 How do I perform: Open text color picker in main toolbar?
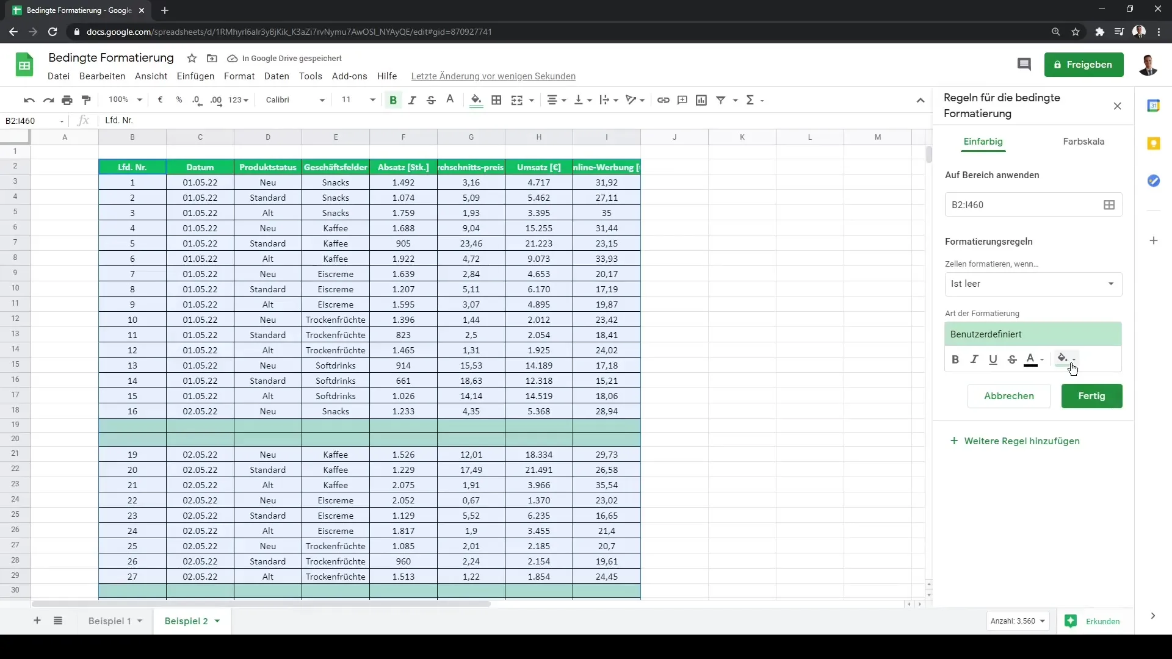tap(450, 100)
